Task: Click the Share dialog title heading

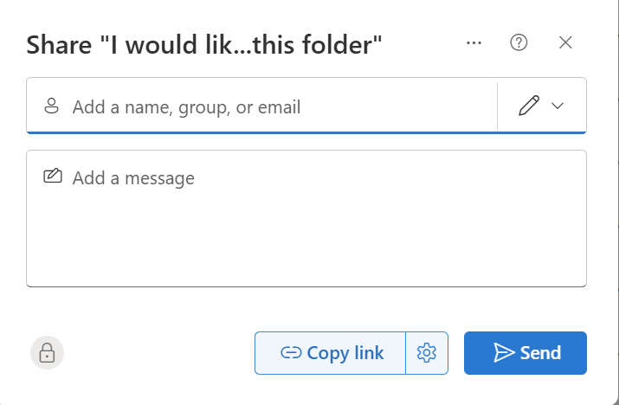Action: point(204,45)
